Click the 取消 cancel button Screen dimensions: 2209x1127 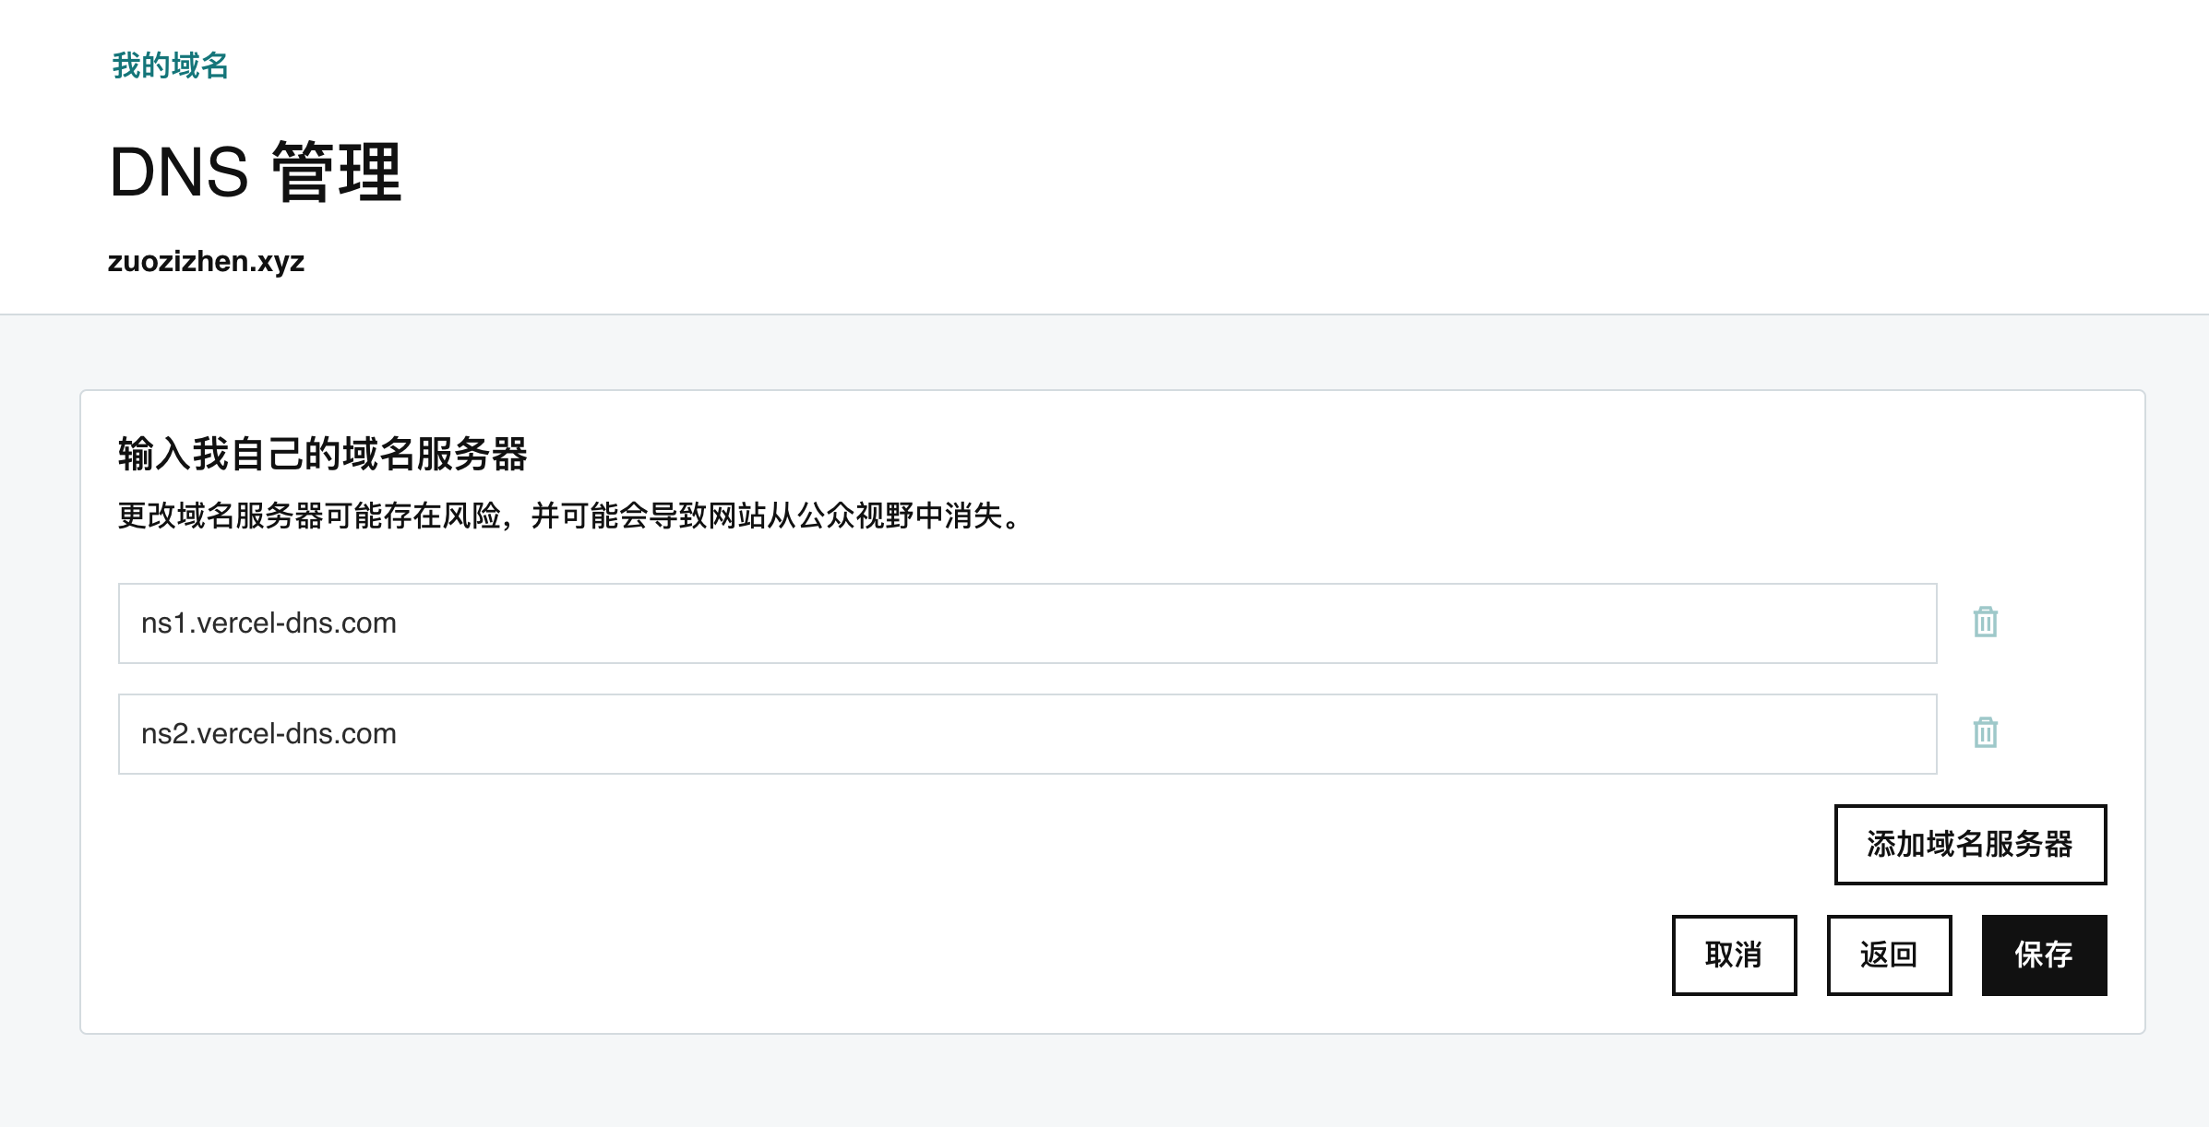pos(1734,955)
